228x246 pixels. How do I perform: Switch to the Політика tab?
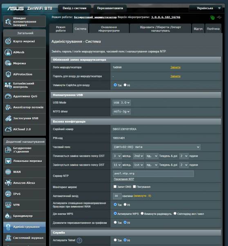[213, 29]
